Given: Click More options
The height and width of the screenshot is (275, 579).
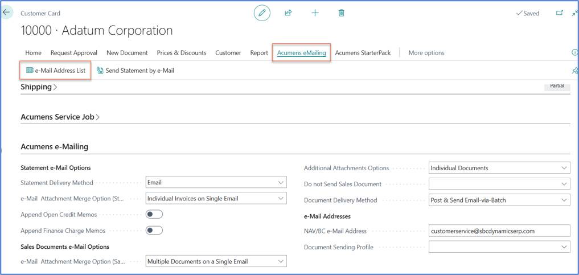Looking at the screenshot, I should (426, 53).
